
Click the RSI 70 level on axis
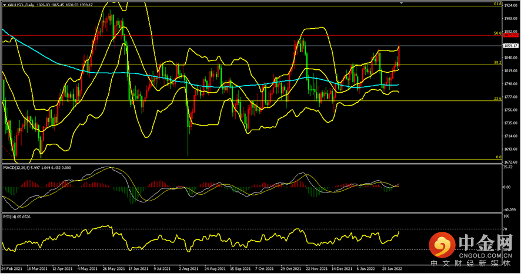506,228
